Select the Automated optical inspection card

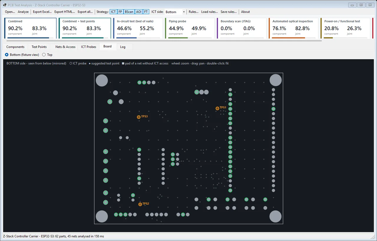294,28
